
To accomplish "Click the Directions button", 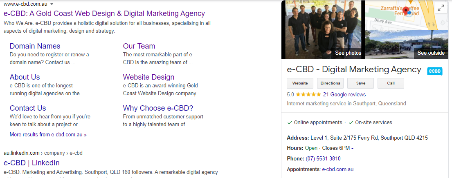I will pos(330,83).
